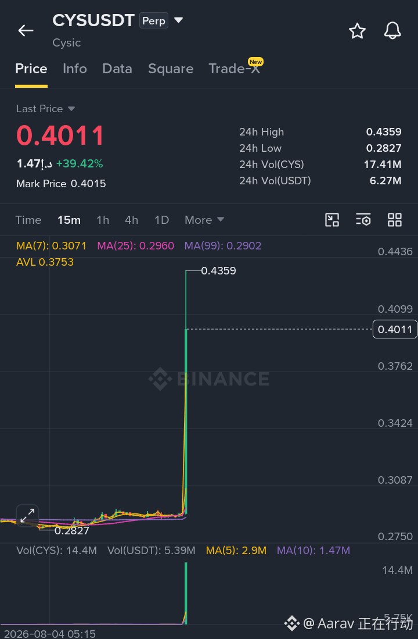This screenshot has width=418, height=639.
Task: Click the 0.4011 current price axis tag
Action: click(395, 329)
